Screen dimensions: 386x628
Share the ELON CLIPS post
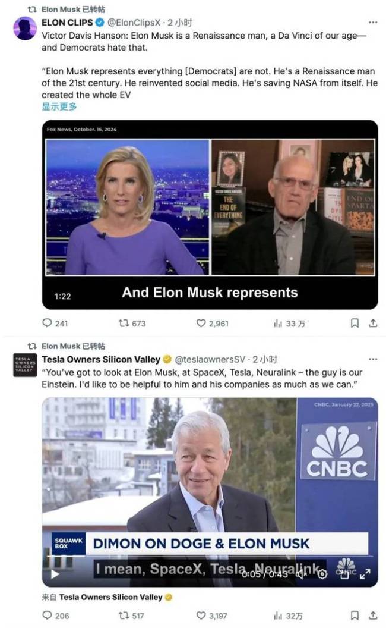coord(373,324)
